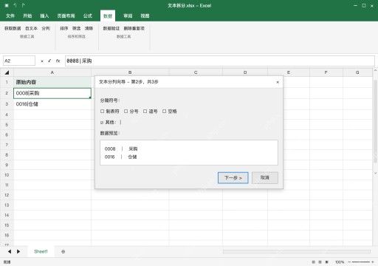This screenshot has height=266, width=378.
Task: Click 分列 text-to-columns in the ribbon
Action: 46,29
